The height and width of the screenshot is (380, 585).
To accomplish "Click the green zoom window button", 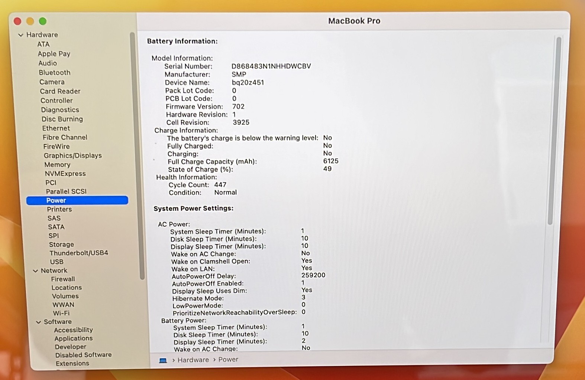I will point(43,21).
